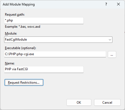Browse for executable with the ellipsis button
The height and width of the screenshot is (110, 125).
click(112, 55)
